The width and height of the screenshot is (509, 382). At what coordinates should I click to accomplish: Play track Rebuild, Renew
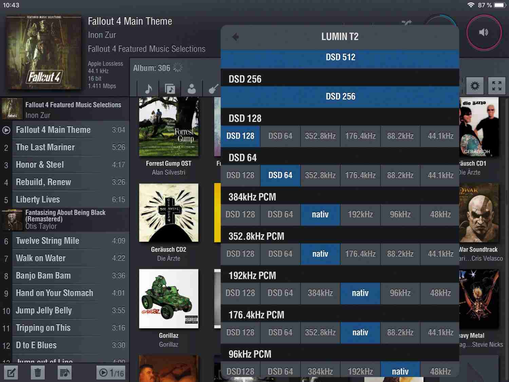(64, 182)
